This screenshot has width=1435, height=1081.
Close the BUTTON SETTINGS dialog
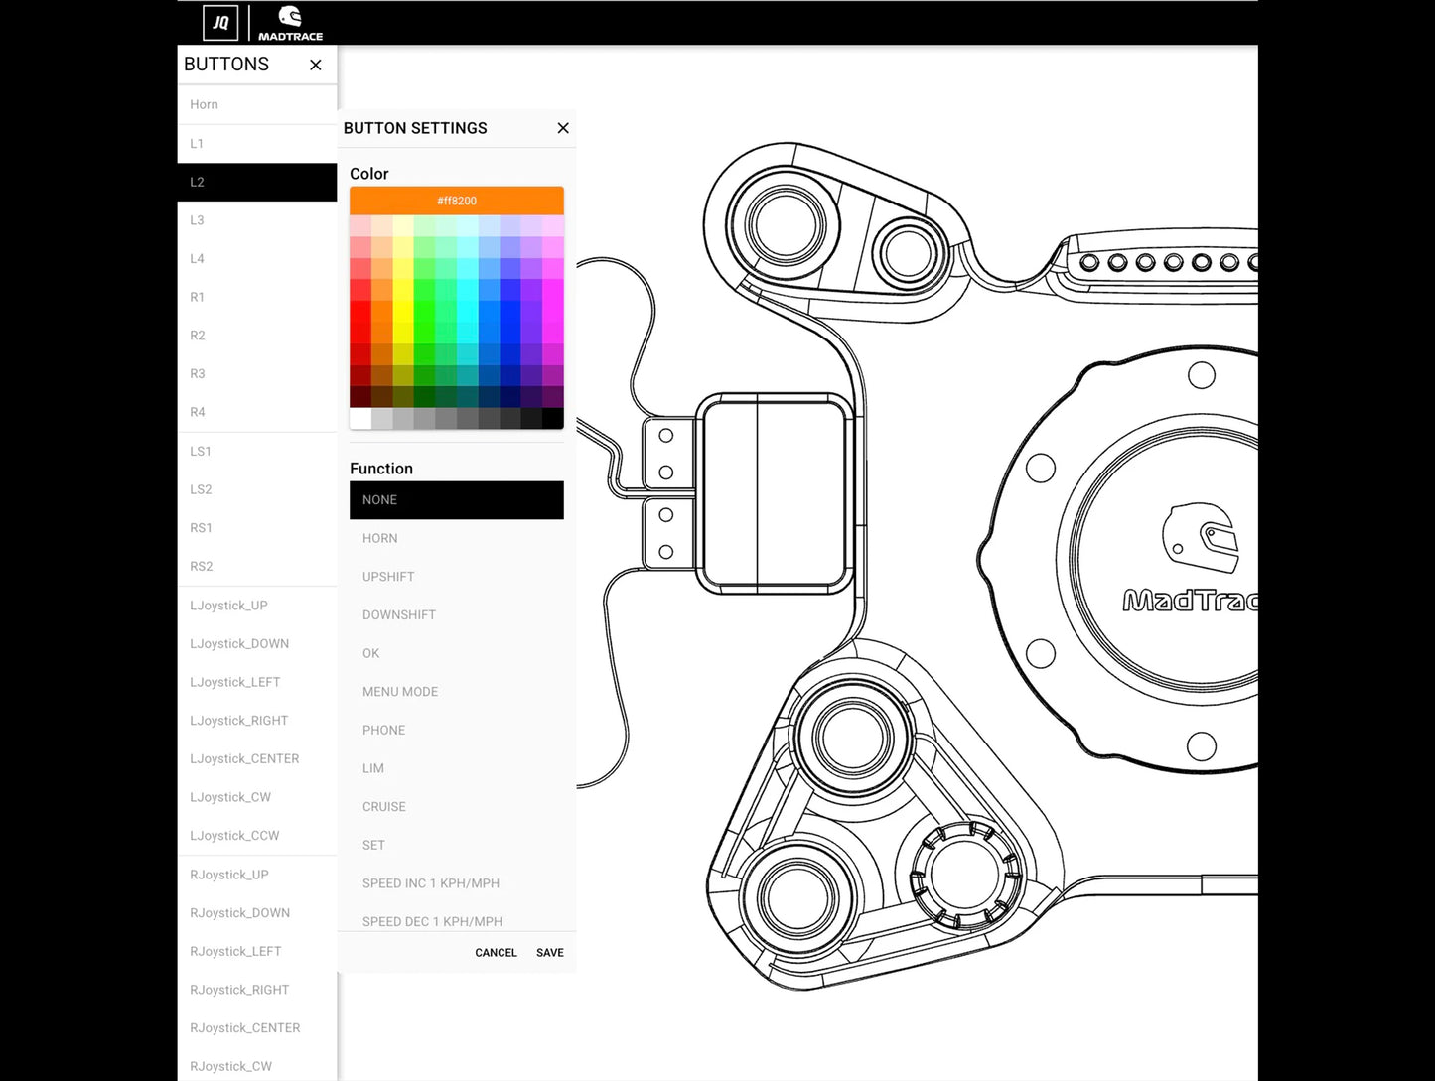point(563,128)
